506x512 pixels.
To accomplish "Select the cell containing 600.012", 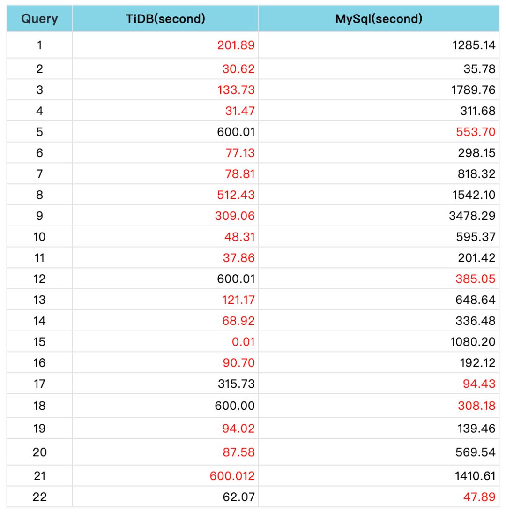I will click(232, 476).
